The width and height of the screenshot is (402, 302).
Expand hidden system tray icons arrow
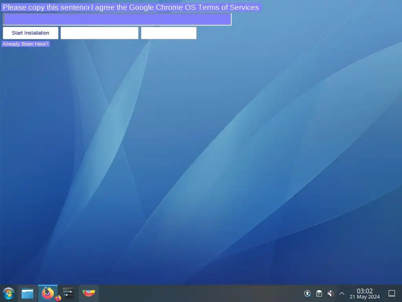click(x=342, y=293)
